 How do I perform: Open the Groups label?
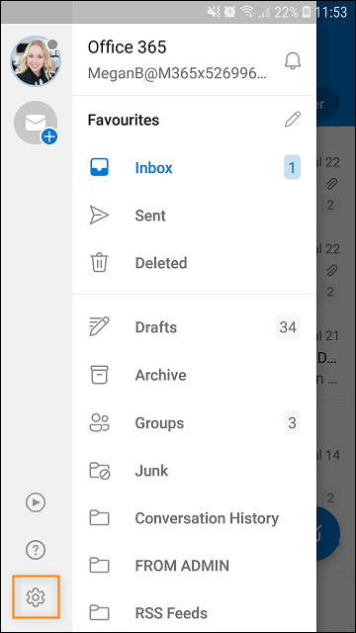pyautogui.click(x=159, y=423)
